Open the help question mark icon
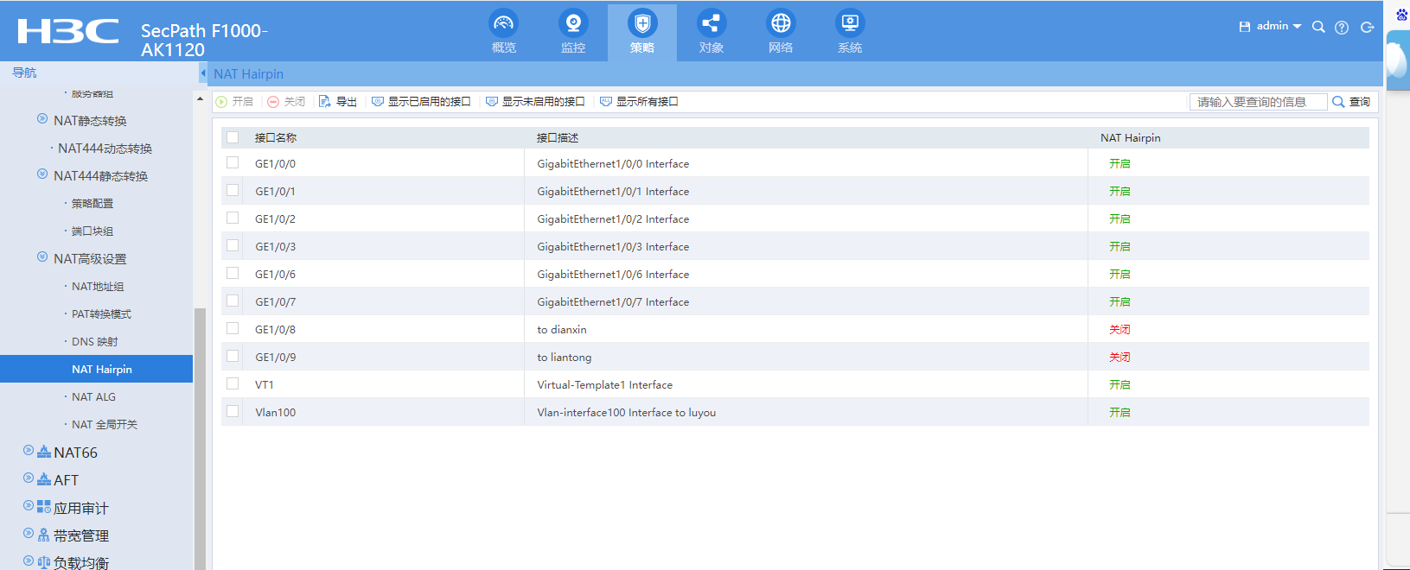The image size is (1410, 570). 1342,28
